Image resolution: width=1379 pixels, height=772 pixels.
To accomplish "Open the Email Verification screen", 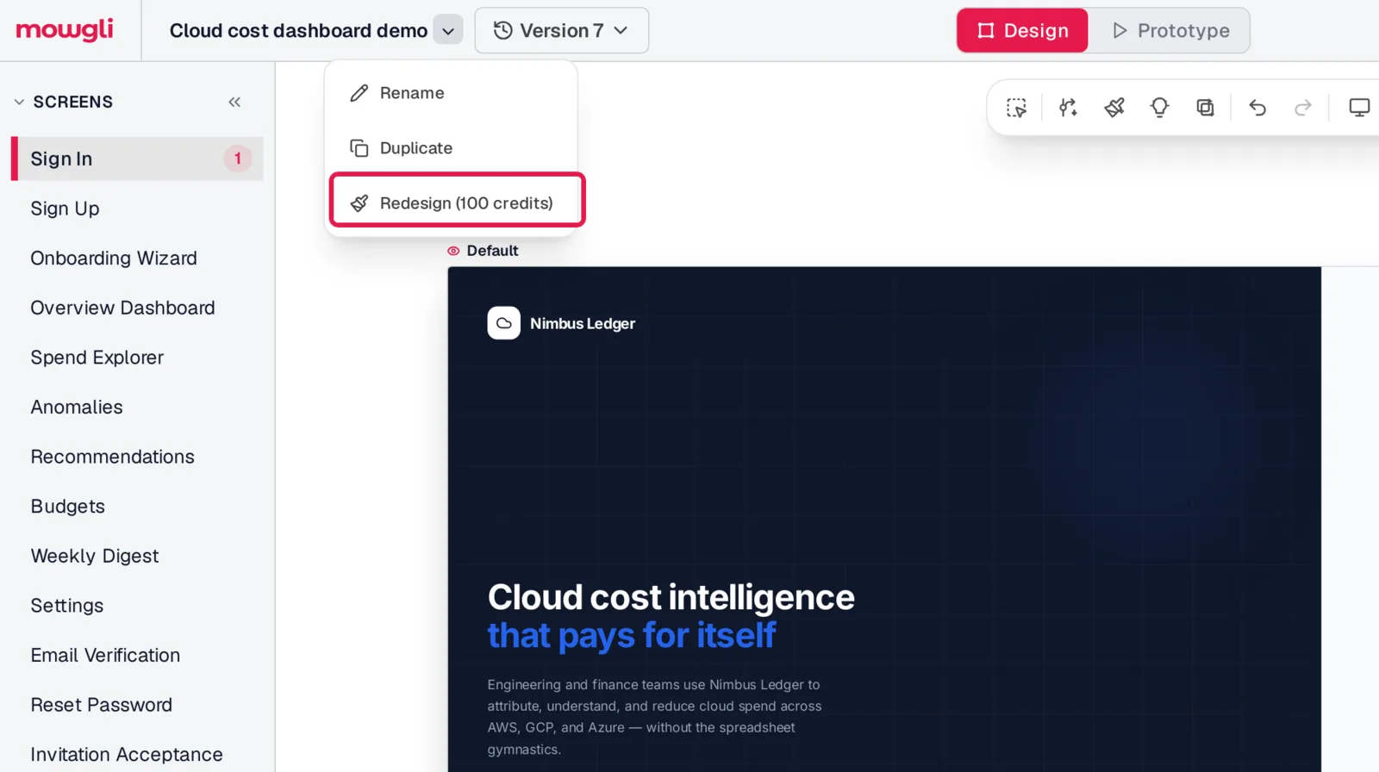I will click(x=138, y=655).
